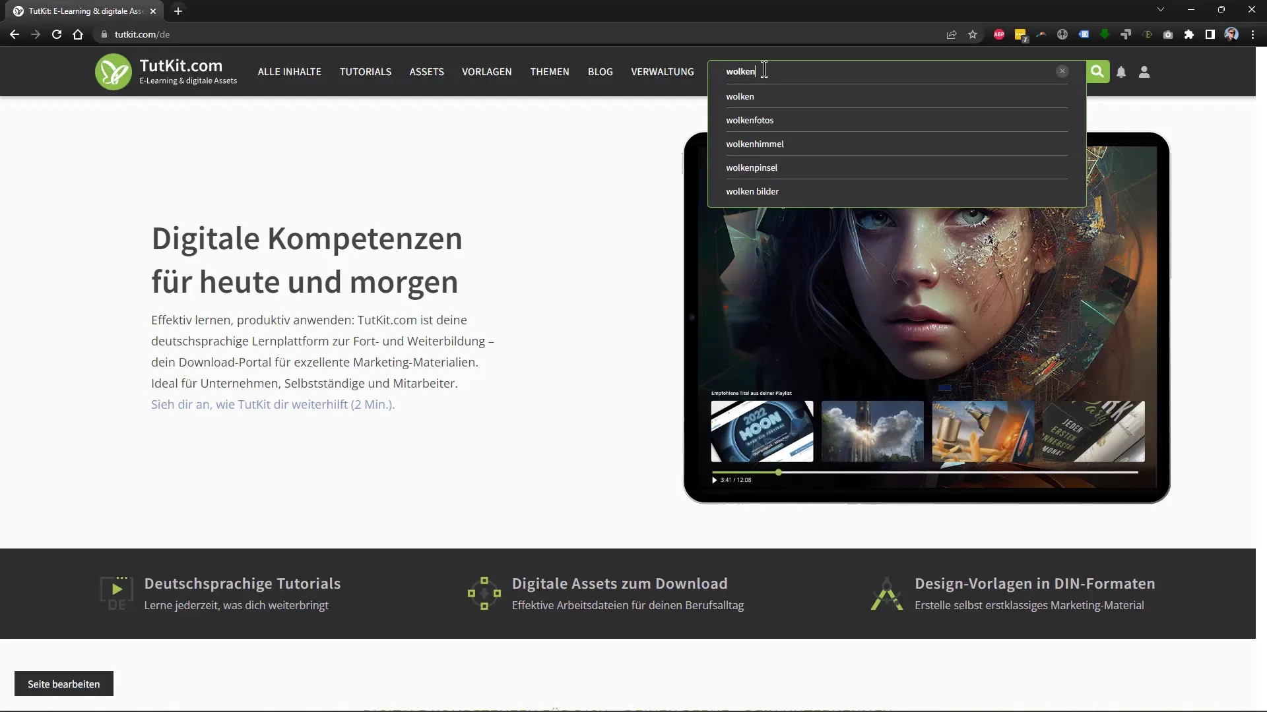Reload the page with the refresh icon
This screenshot has width=1267, height=712.
(57, 34)
